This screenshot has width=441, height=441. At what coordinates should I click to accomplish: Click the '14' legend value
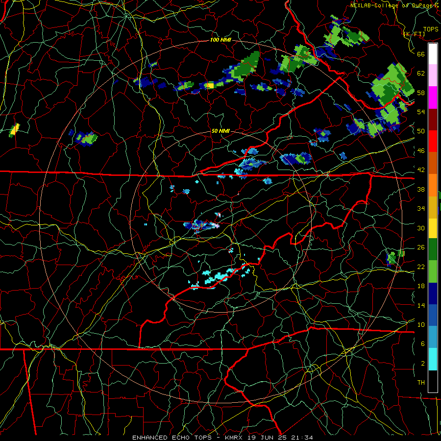pos(421,305)
